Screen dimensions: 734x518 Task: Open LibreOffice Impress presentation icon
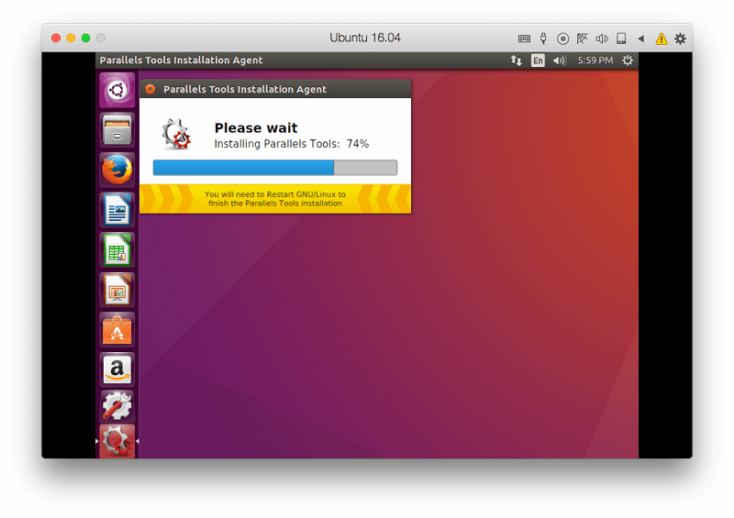click(x=117, y=290)
